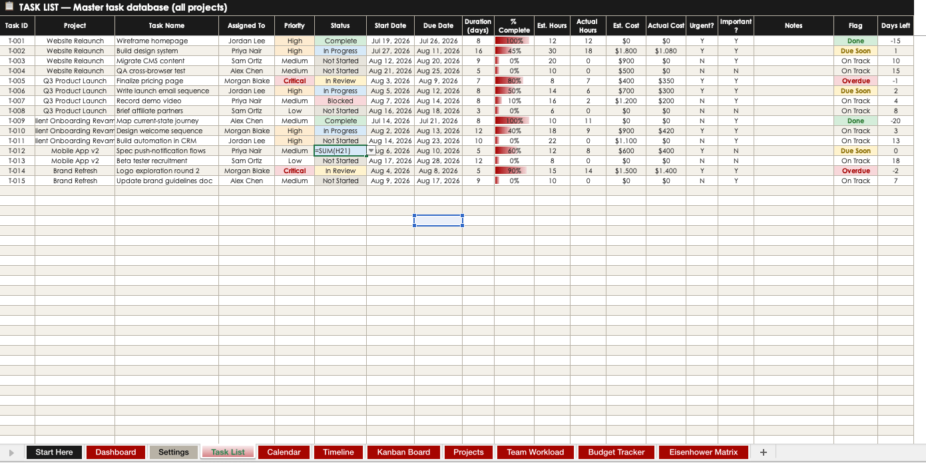
Task: Click the Due Date column header
Action: (x=438, y=25)
